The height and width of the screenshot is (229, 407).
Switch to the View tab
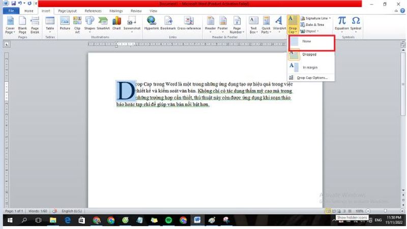coord(153,11)
